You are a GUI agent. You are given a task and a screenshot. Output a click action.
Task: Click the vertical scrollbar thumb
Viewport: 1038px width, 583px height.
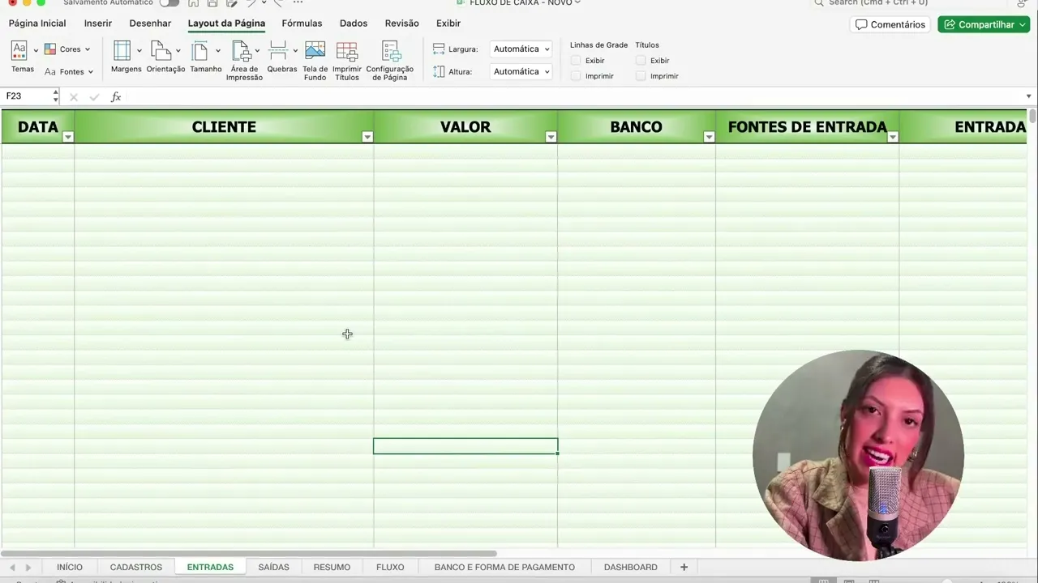pyautogui.click(x=1032, y=116)
